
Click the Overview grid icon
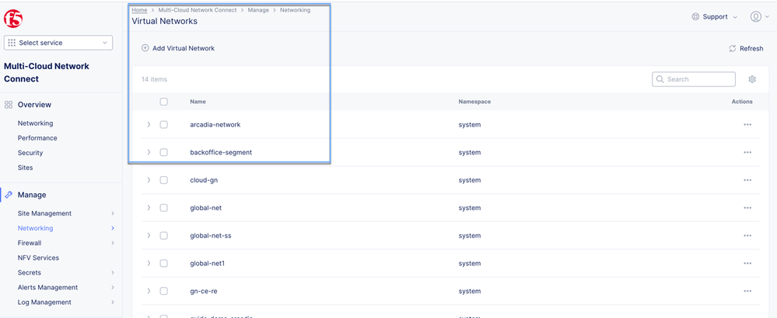click(9, 105)
